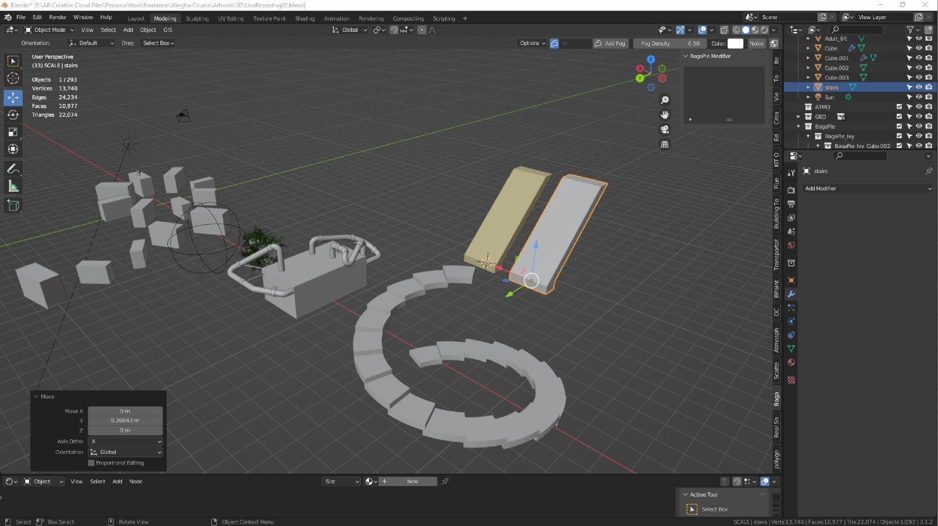This screenshot has width=938, height=526.
Task: Open the Object Mode dropdown
Action: click(x=49, y=30)
